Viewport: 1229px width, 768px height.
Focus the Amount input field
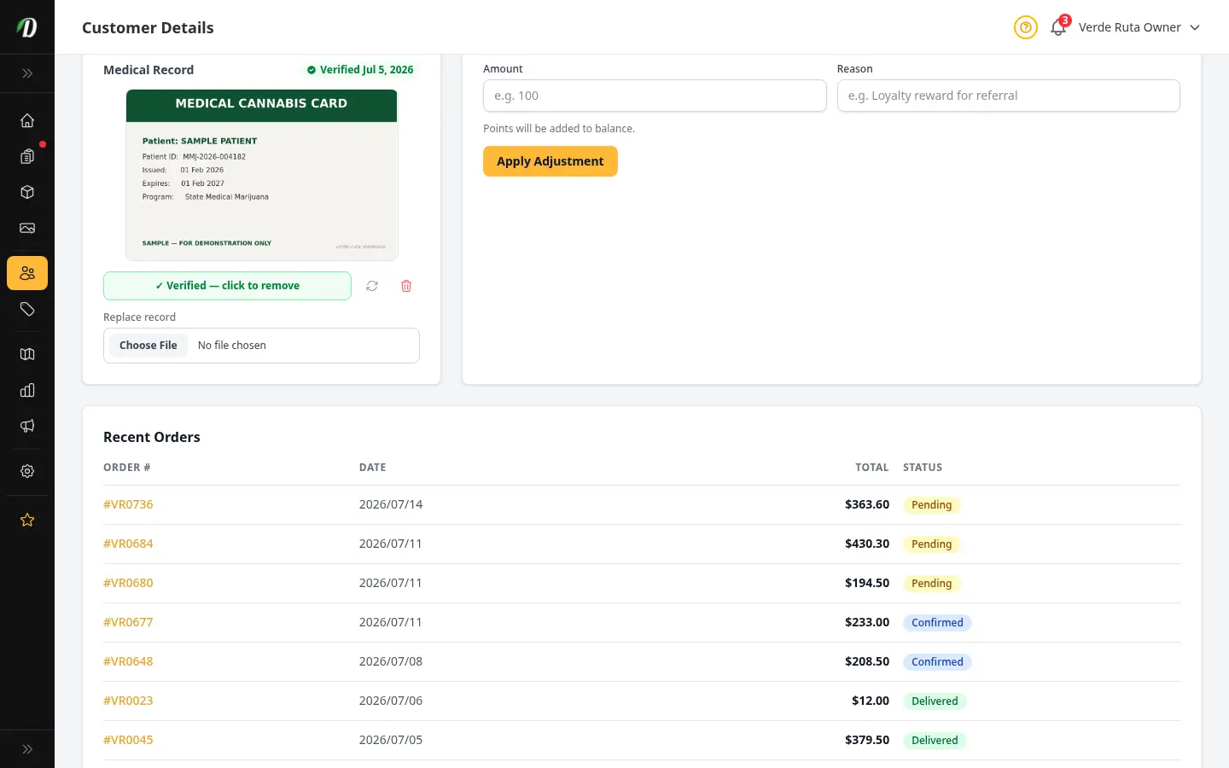click(655, 96)
